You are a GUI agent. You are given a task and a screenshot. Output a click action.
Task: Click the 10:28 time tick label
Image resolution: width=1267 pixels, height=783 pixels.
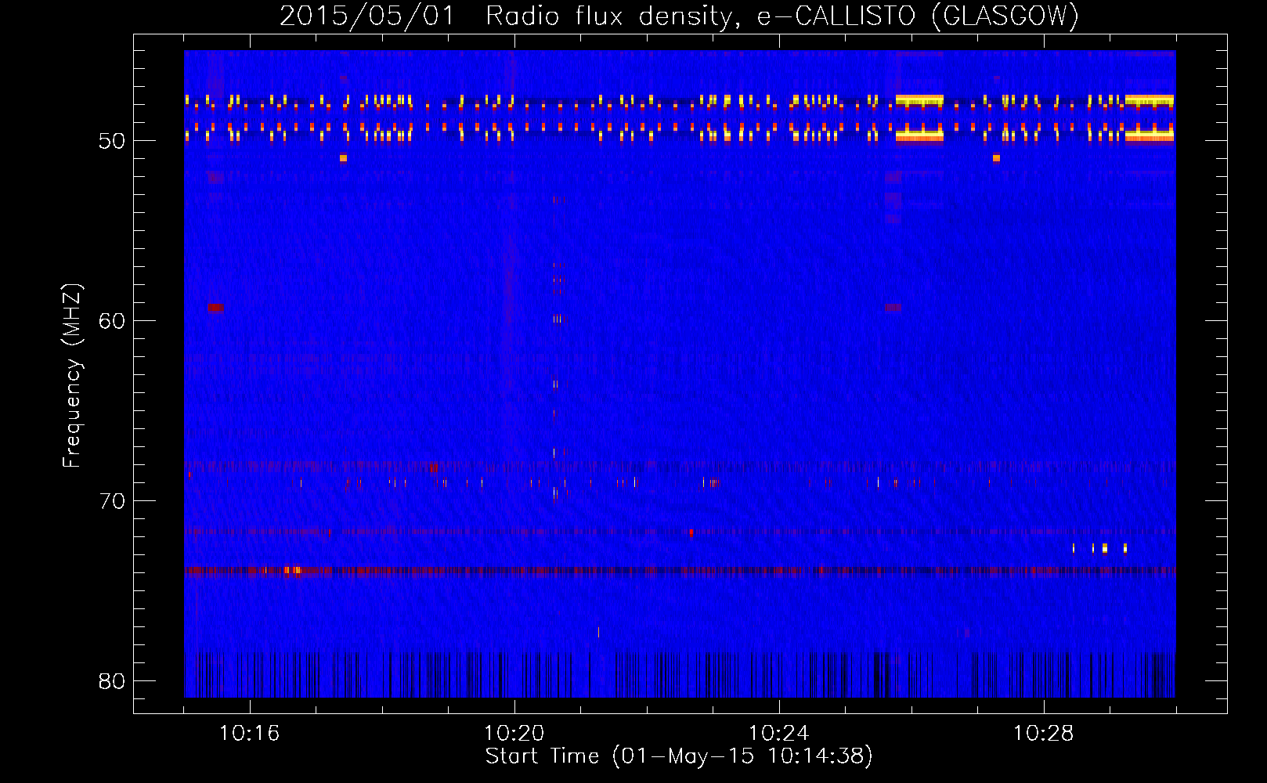1043,734
